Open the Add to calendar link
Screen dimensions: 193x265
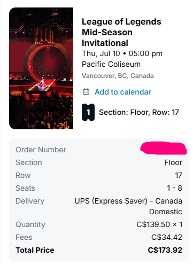[x=123, y=92]
